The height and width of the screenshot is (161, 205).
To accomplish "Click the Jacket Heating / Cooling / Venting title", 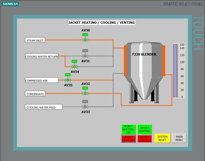I will tap(101, 23).
